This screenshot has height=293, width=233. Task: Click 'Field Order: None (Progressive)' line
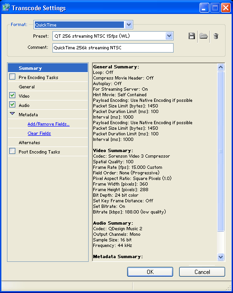pyautogui.click(x=126, y=173)
